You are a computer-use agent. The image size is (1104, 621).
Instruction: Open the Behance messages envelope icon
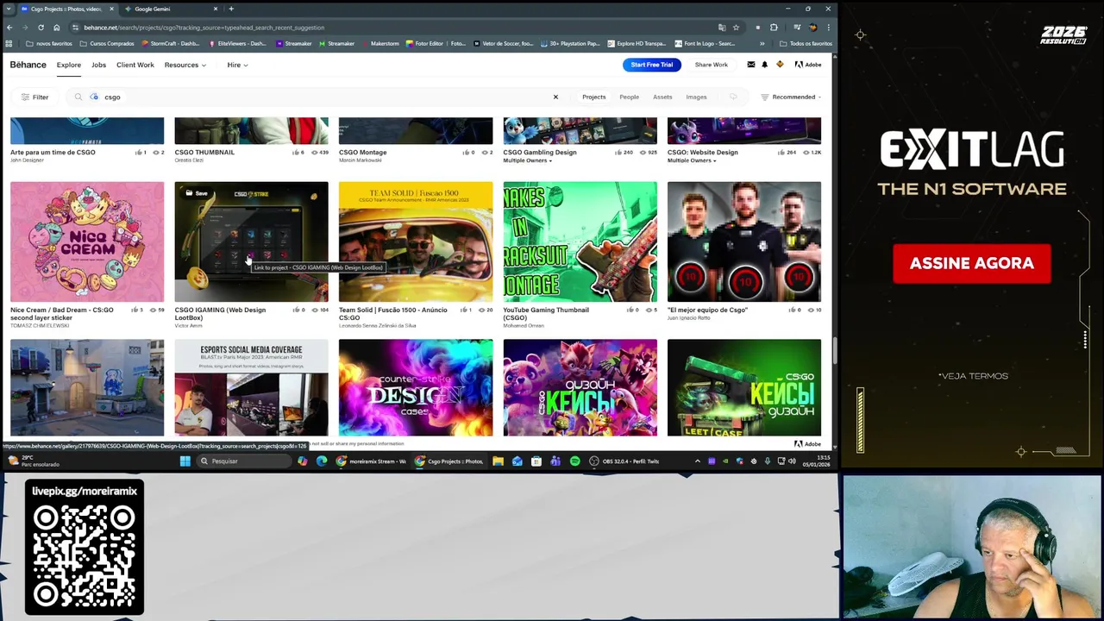[750, 65]
